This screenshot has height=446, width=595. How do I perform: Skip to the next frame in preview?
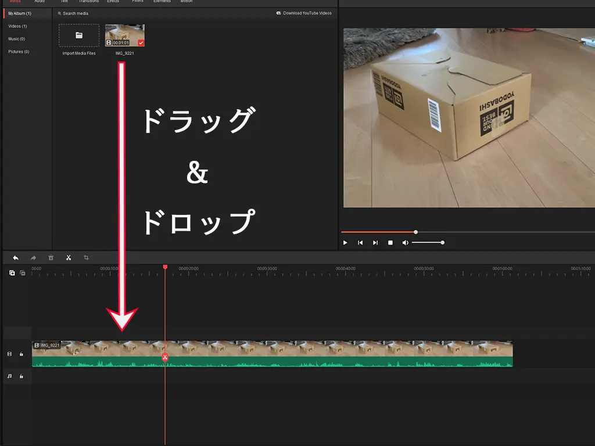tap(375, 243)
